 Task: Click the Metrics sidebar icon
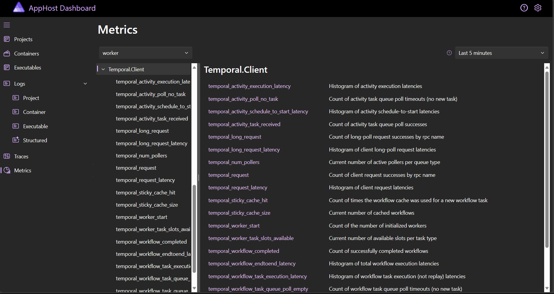(7, 170)
